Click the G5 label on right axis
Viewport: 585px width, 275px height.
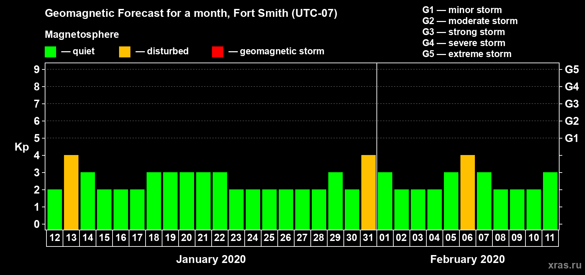pyautogui.click(x=572, y=69)
